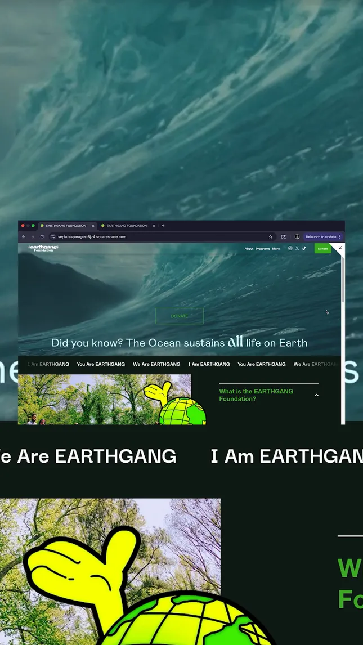
Task: Switch to the second EARTHGANG FOUNDATION tab
Action: coord(127,226)
